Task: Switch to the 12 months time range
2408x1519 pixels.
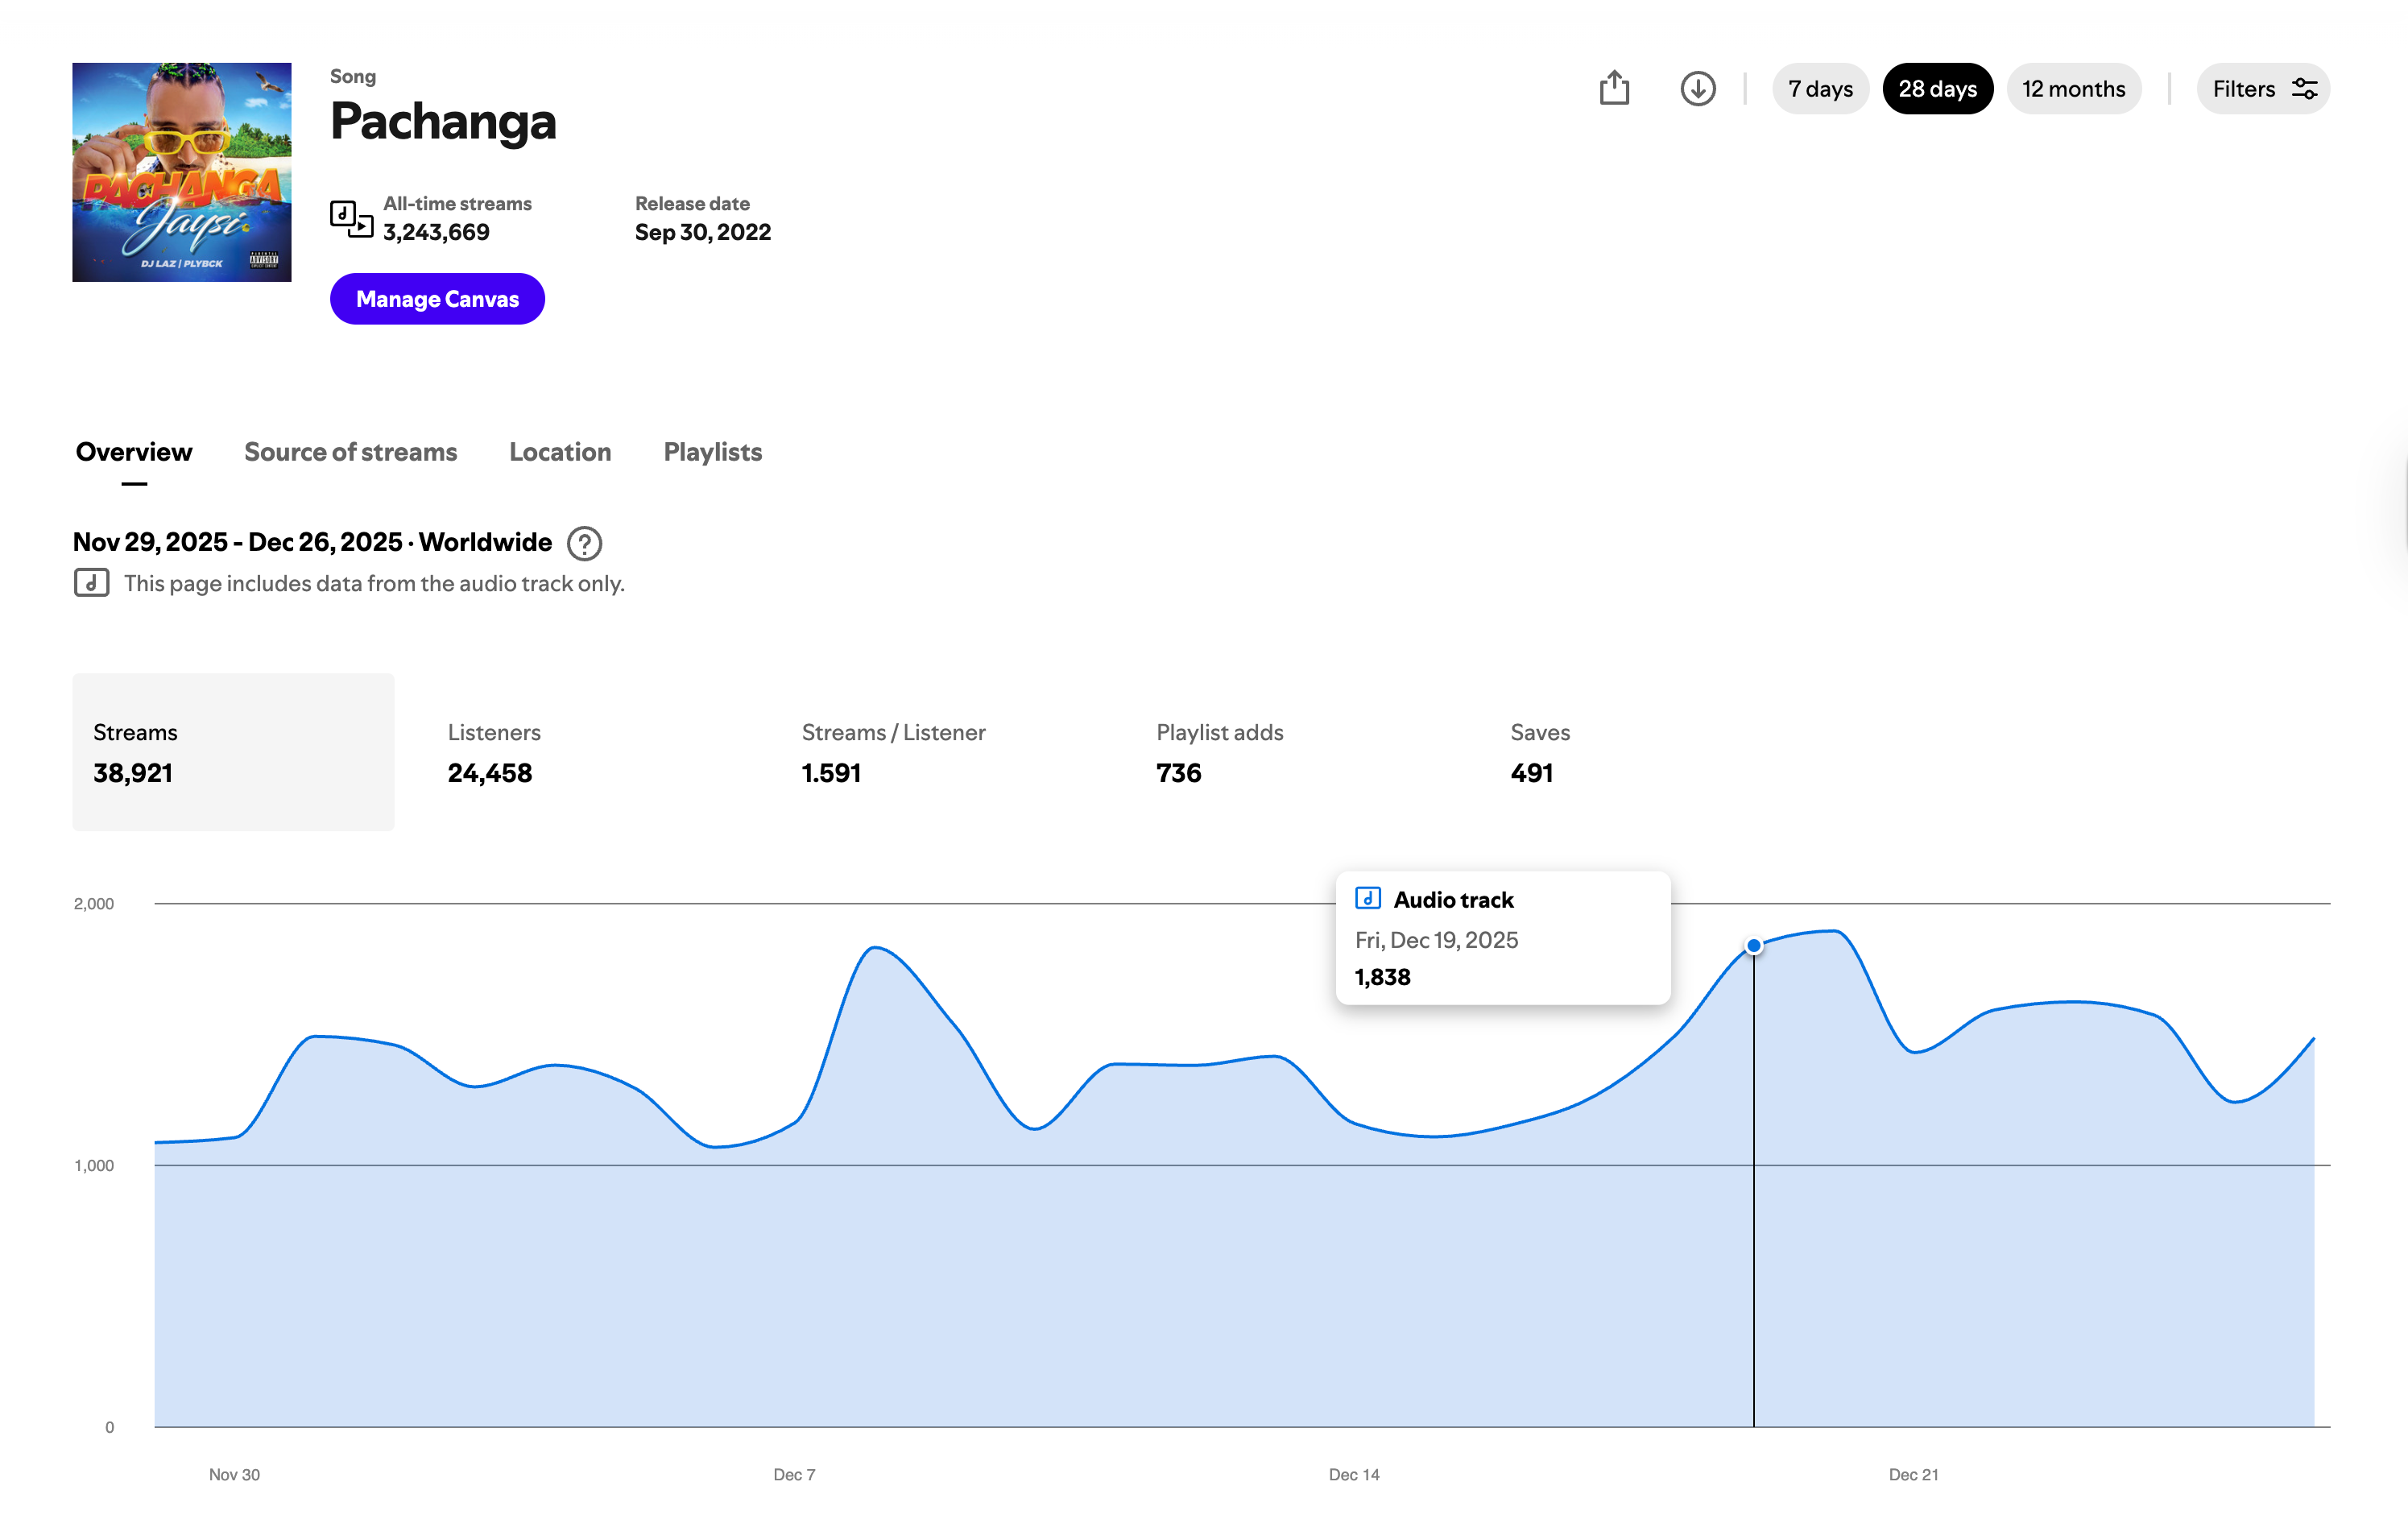Action: pyautogui.click(x=2073, y=88)
